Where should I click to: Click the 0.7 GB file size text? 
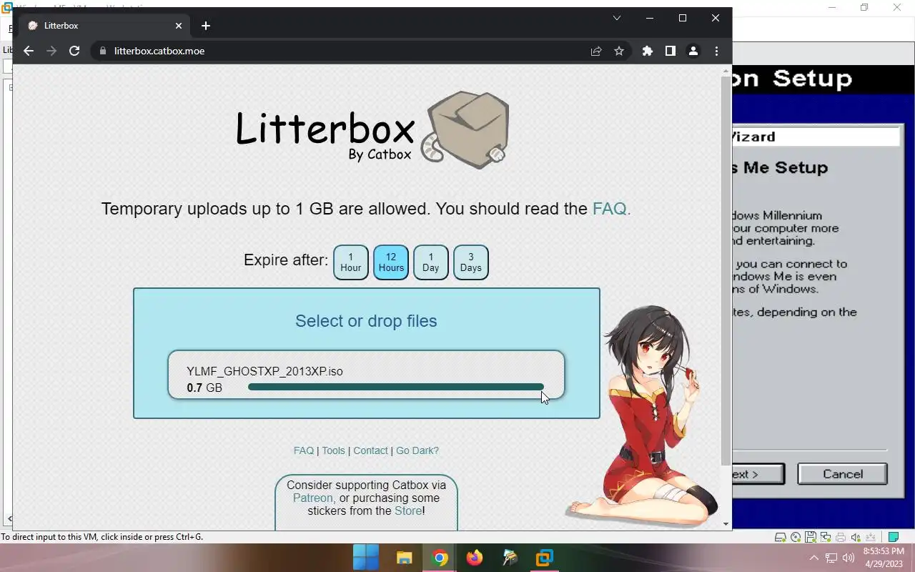point(204,388)
